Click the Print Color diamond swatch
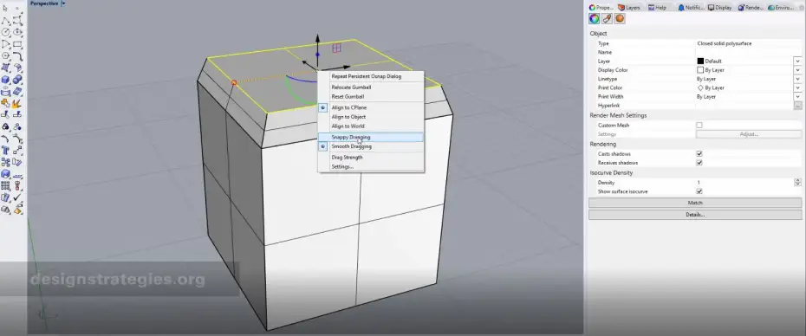Screen dimensions: 806x336 click(700, 87)
